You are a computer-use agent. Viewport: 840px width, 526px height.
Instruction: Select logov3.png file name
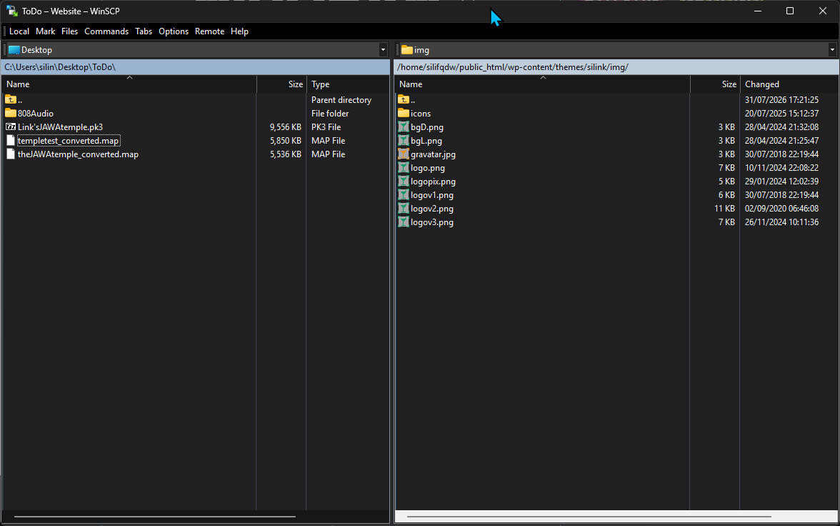pos(431,222)
